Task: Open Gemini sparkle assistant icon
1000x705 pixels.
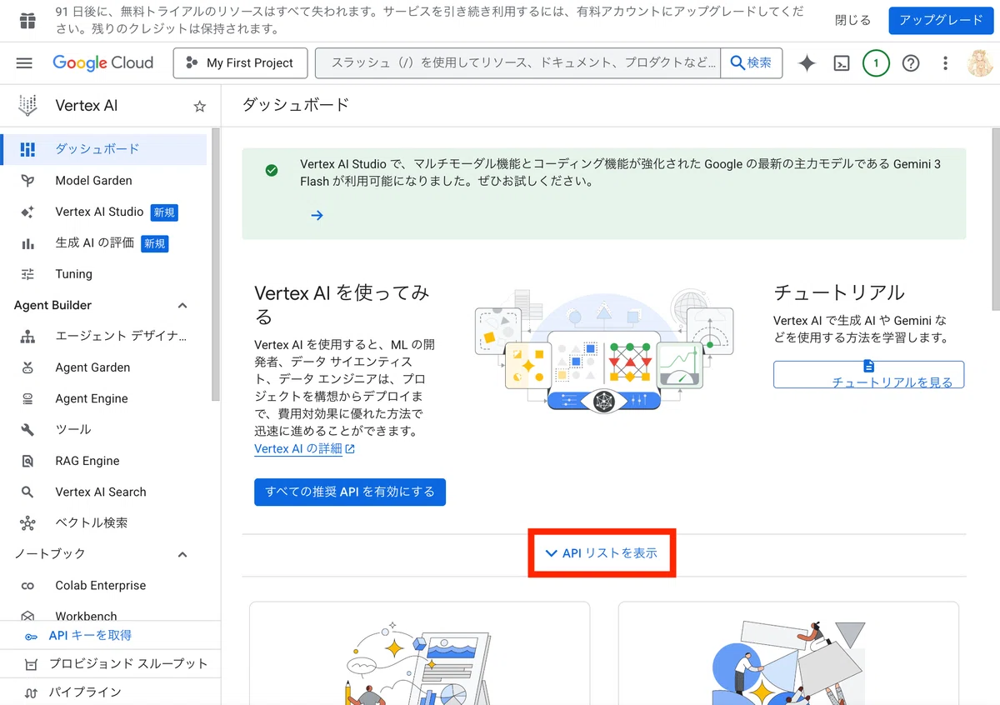Action: click(x=807, y=63)
